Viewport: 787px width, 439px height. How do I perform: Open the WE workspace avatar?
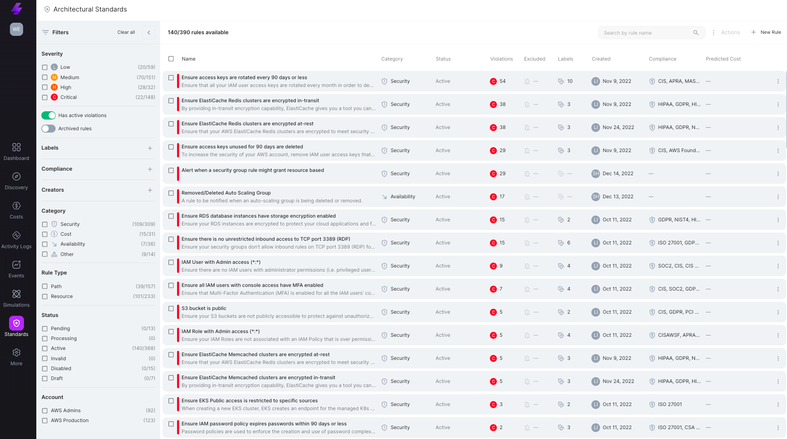pos(17,29)
